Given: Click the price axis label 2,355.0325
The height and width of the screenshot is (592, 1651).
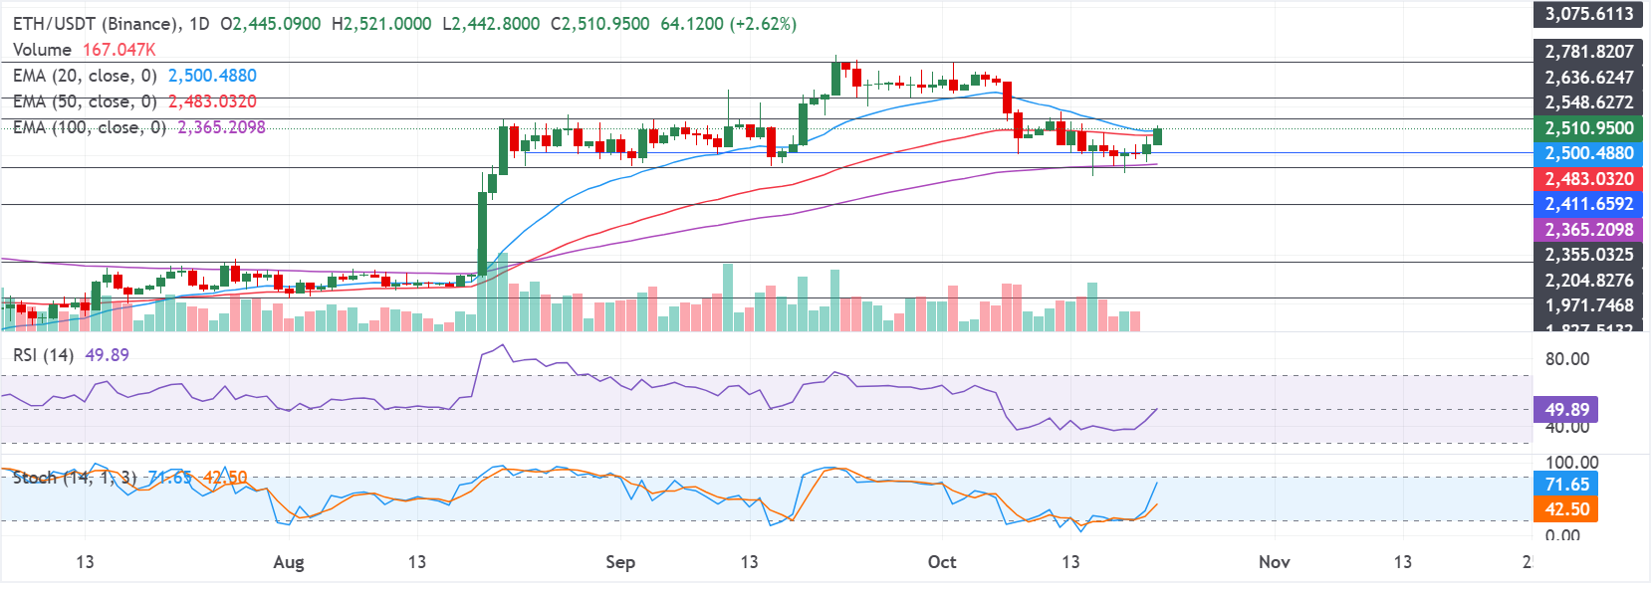Looking at the screenshot, I should 1589,255.
